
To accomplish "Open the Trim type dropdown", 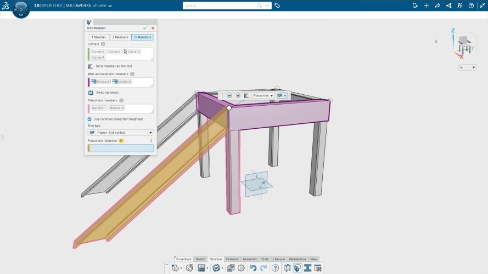I will [x=120, y=133].
